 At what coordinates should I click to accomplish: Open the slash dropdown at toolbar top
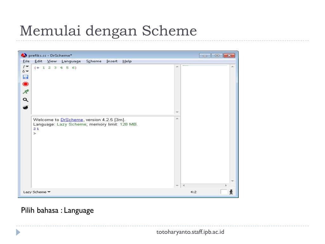[x=26, y=67]
